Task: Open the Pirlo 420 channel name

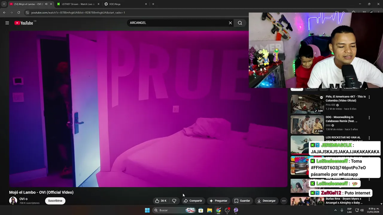Action: tap(331, 105)
